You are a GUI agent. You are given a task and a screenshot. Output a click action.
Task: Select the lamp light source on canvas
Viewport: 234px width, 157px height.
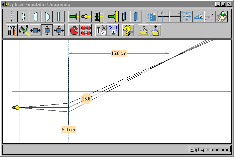tap(16, 107)
